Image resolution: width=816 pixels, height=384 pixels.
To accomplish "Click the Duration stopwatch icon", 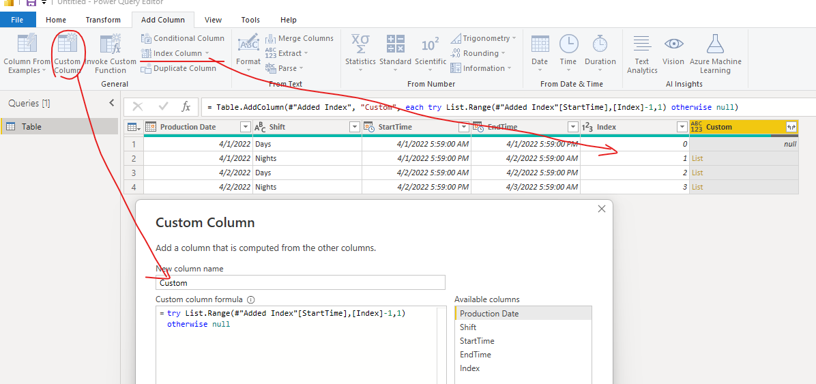I will pos(600,44).
